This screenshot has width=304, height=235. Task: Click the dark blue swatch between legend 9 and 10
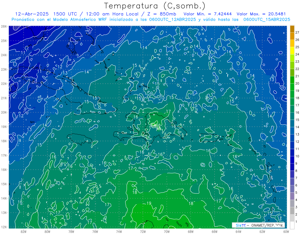click(292, 160)
